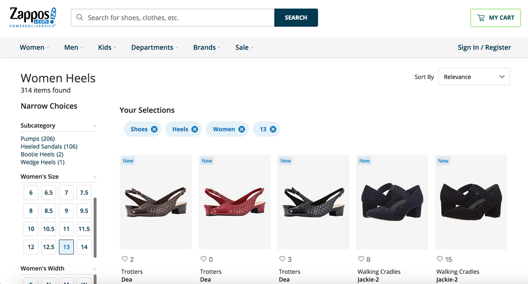Viewport: 528px width, 284px height.
Task: Remove the Heels selection with its X icon
Action: tap(195, 129)
